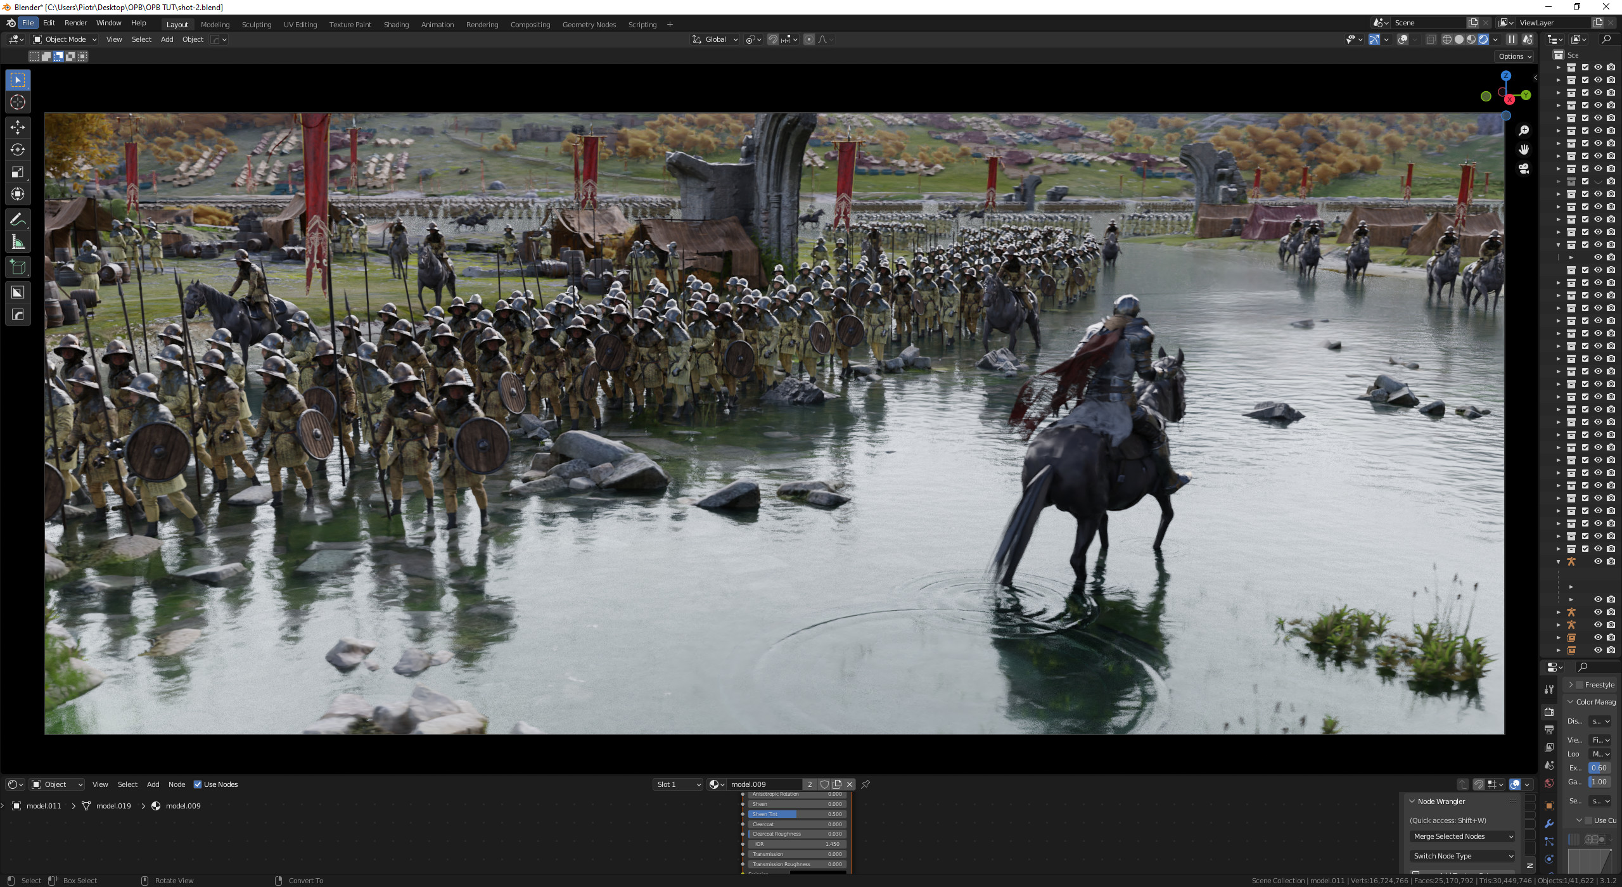
Task: Open the File menu
Action: click(x=28, y=23)
